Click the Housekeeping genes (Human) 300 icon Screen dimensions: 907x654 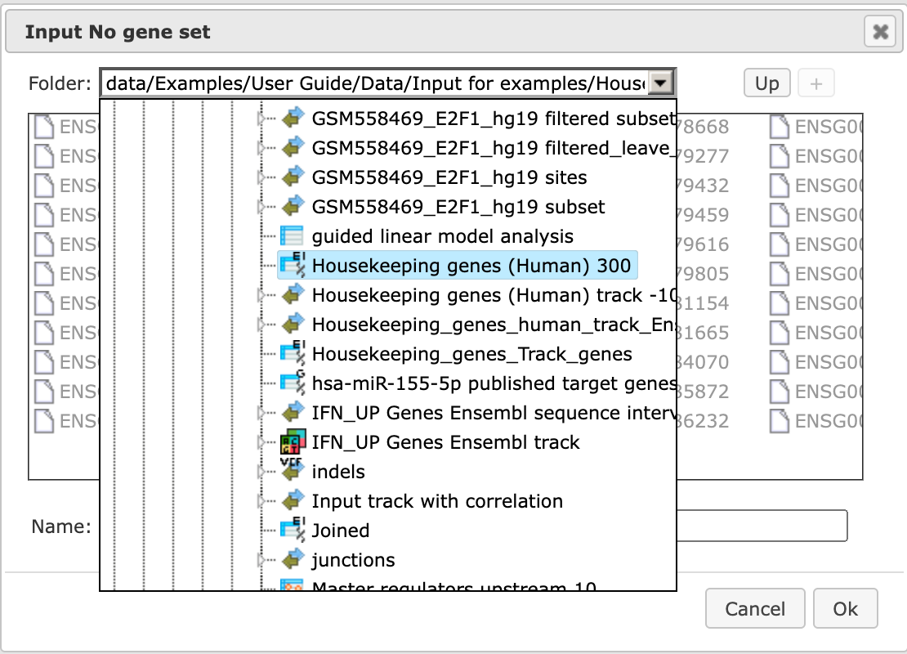pos(292,265)
